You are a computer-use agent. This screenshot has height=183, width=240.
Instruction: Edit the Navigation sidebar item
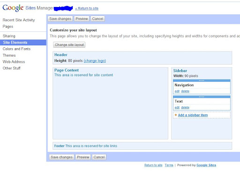177,91
